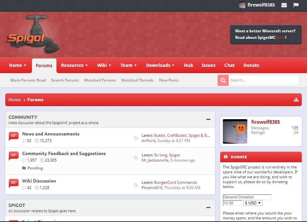This screenshot has width=307, height=222.
Task: Click firewolf8385 profile picture in sidebar
Action: (235, 131)
